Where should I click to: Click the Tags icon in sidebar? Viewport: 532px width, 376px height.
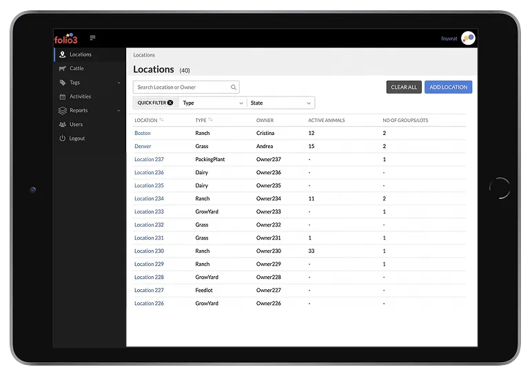pos(63,83)
